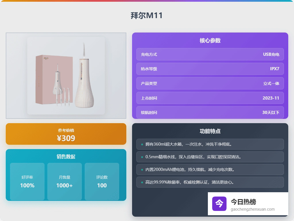Screen dimensions: 294x221
Task: Click the 0.5mm精细水线 feature item
Action: (210, 157)
